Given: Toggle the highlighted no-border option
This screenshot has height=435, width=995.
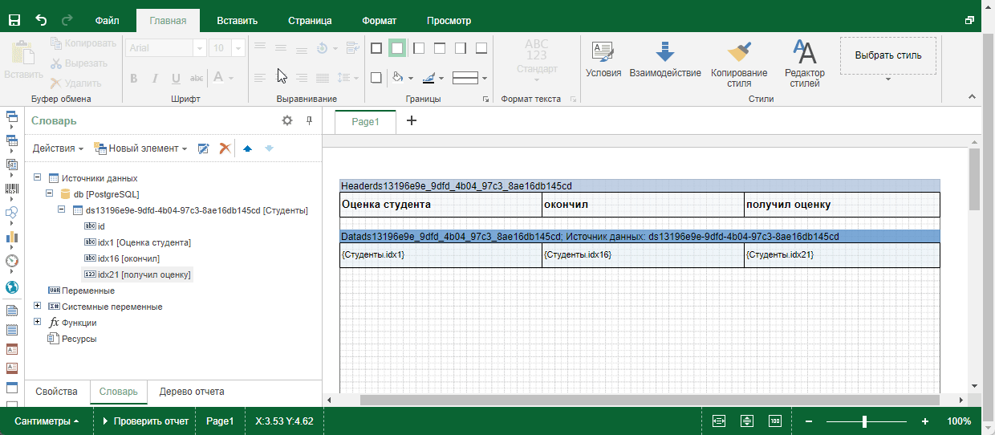Looking at the screenshot, I should pos(397,48).
